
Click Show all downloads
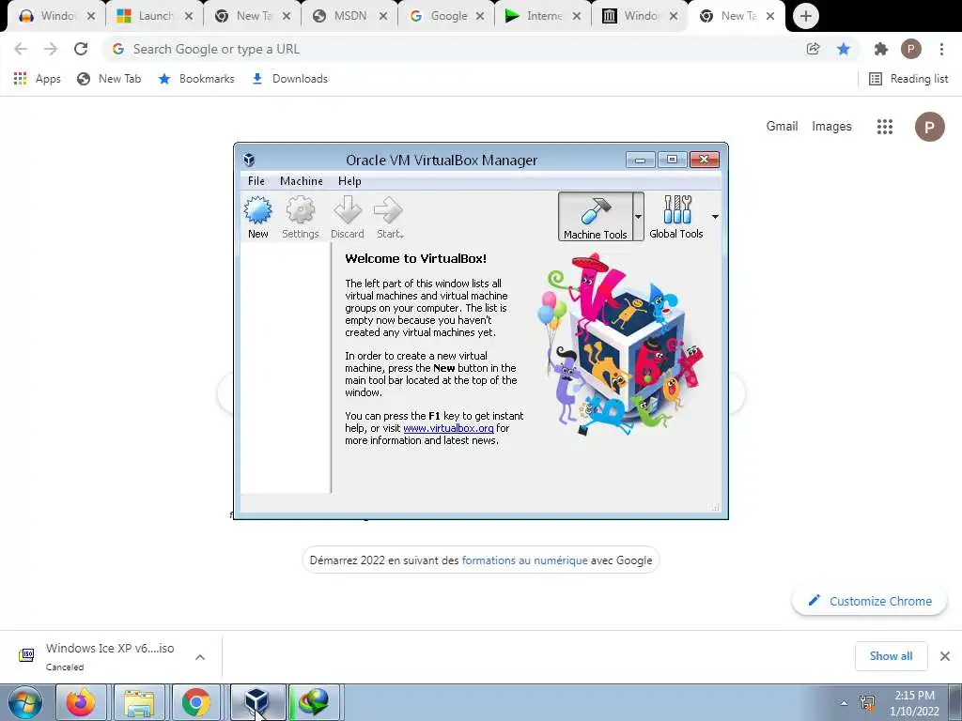891,656
